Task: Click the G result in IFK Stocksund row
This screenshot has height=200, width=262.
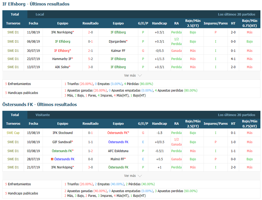Action: 143,133
